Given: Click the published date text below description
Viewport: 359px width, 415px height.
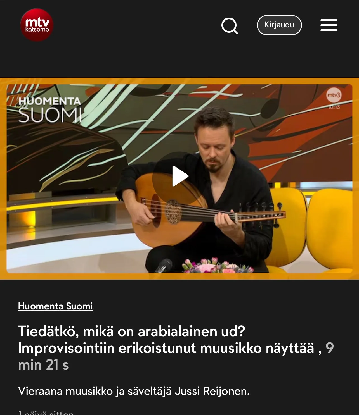Looking at the screenshot, I should (46, 413).
